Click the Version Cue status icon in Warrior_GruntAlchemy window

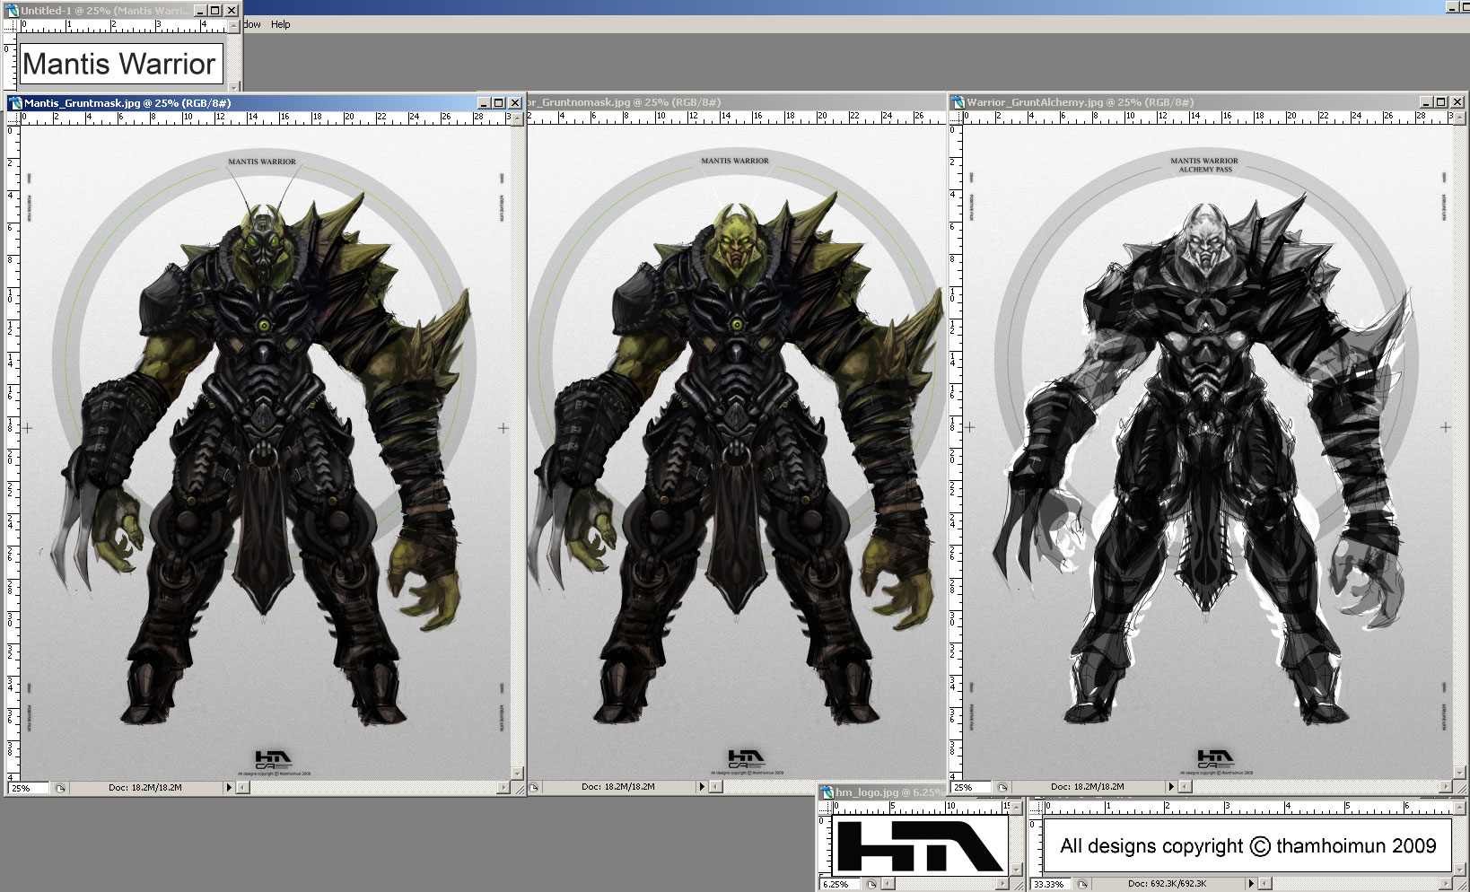click(x=1002, y=787)
